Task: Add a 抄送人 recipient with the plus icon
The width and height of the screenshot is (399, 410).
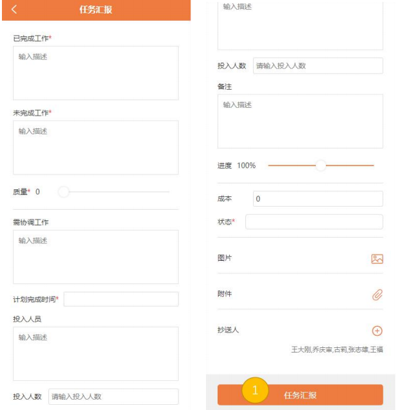Action: coord(377,331)
